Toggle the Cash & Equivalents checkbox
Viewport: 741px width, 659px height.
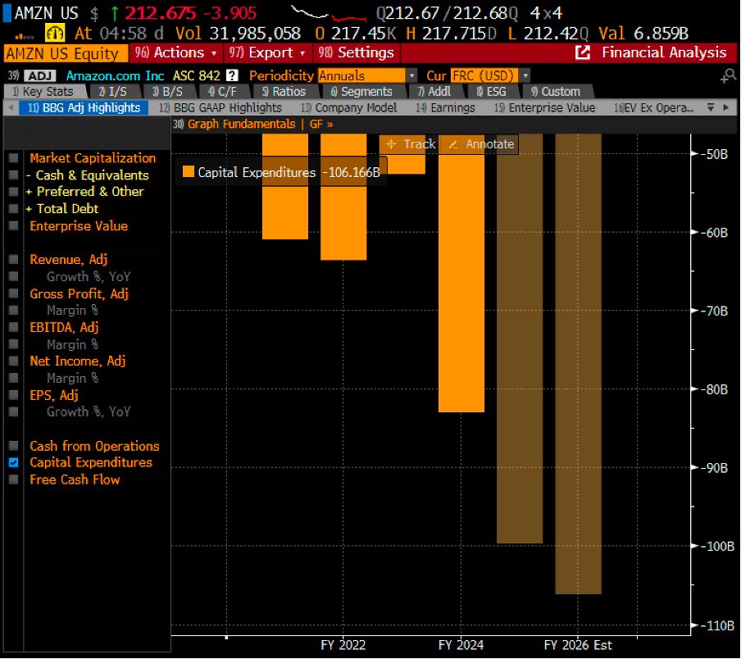coord(14,175)
